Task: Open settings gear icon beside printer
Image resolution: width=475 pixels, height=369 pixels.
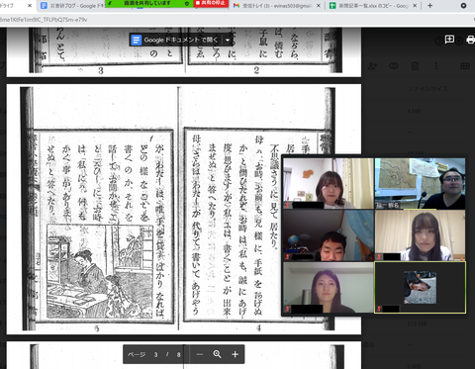Action: click(x=460, y=42)
